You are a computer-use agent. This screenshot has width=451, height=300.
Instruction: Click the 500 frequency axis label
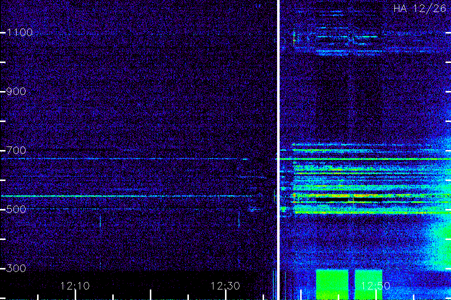(16, 209)
